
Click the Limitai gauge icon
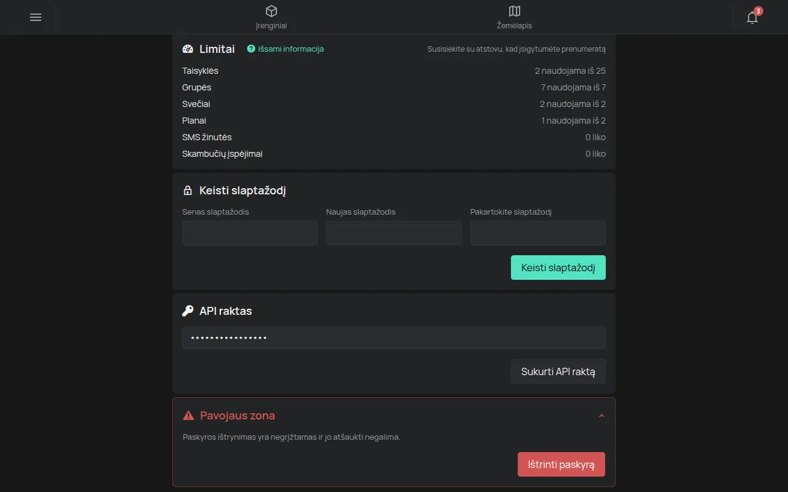tap(188, 49)
